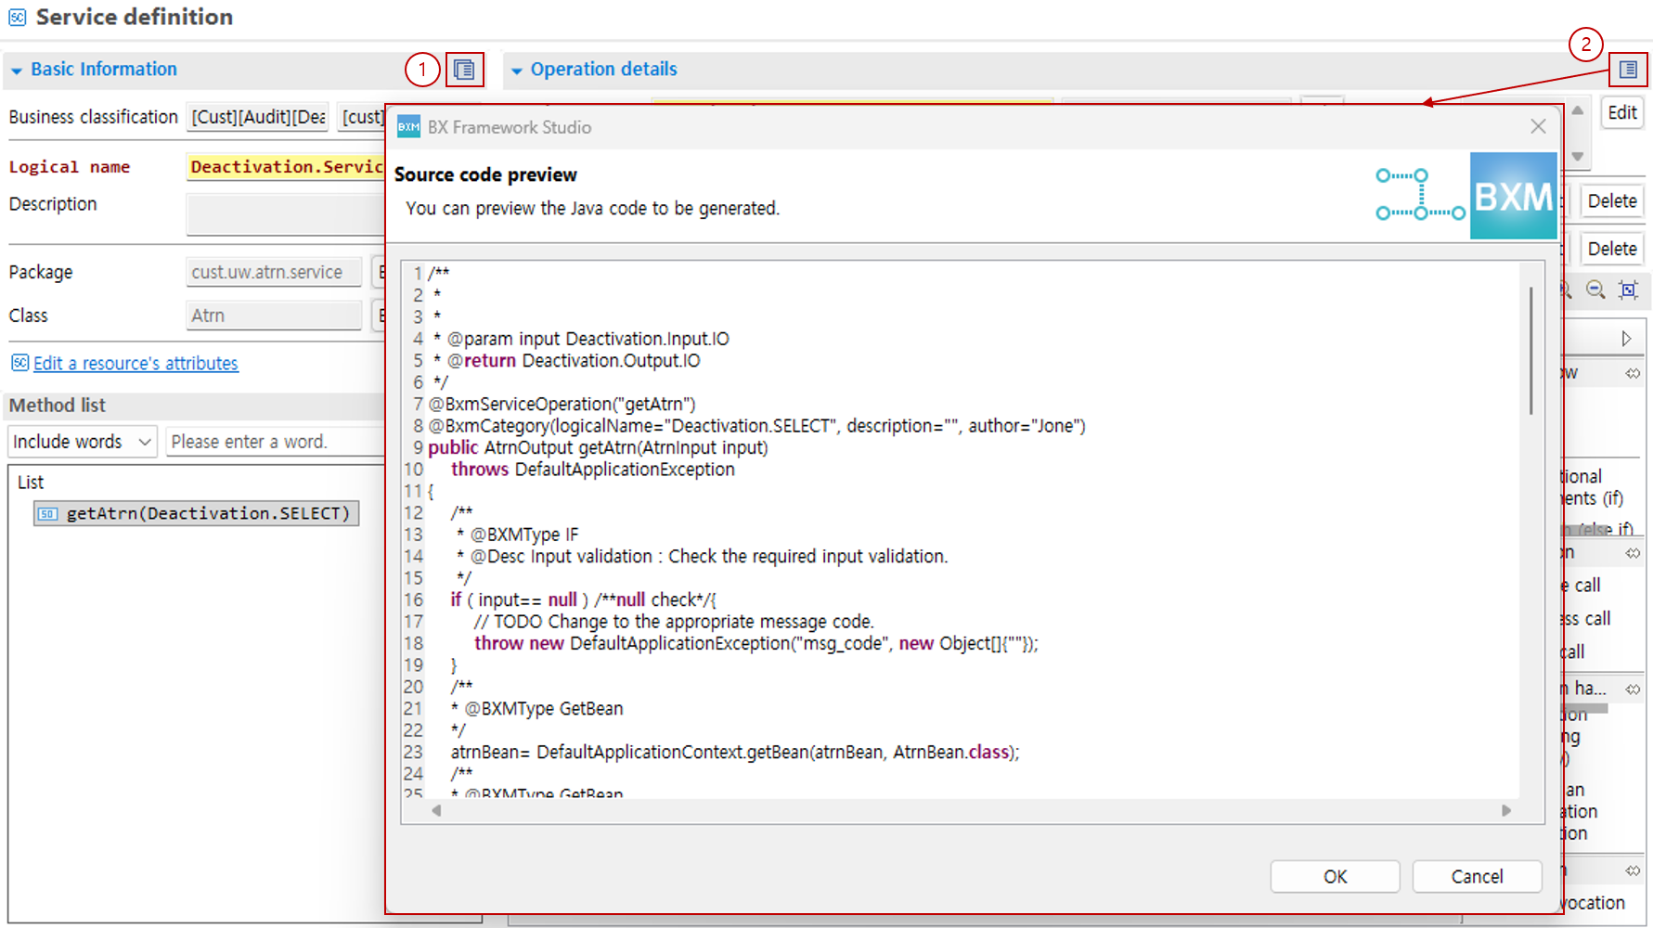Click the BXM logo in the dialog
Image resolution: width=1653 pixels, height=928 pixels.
[x=1513, y=196]
